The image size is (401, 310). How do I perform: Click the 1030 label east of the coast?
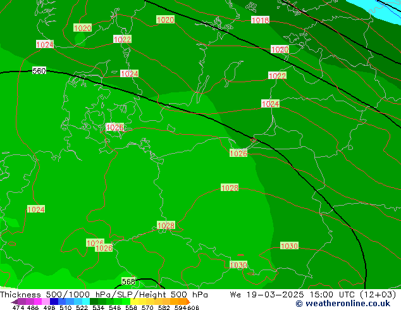tap(289, 246)
